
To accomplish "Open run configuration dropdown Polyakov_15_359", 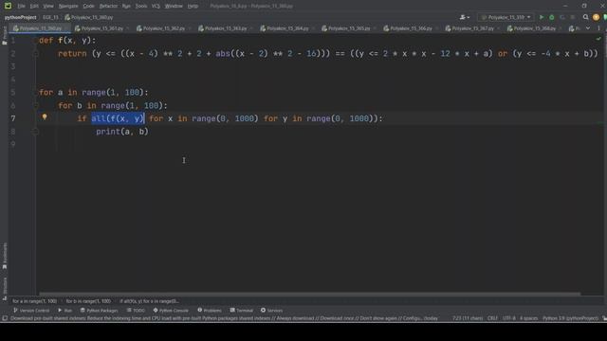I will coord(506,17).
